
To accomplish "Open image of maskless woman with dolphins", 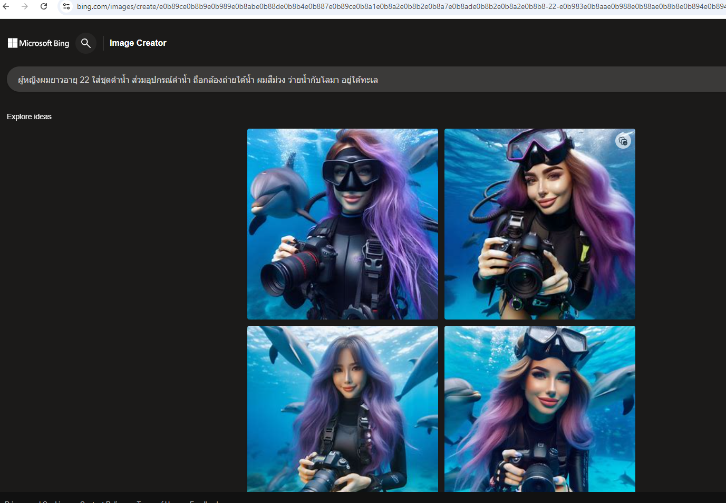I will [x=342, y=409].
